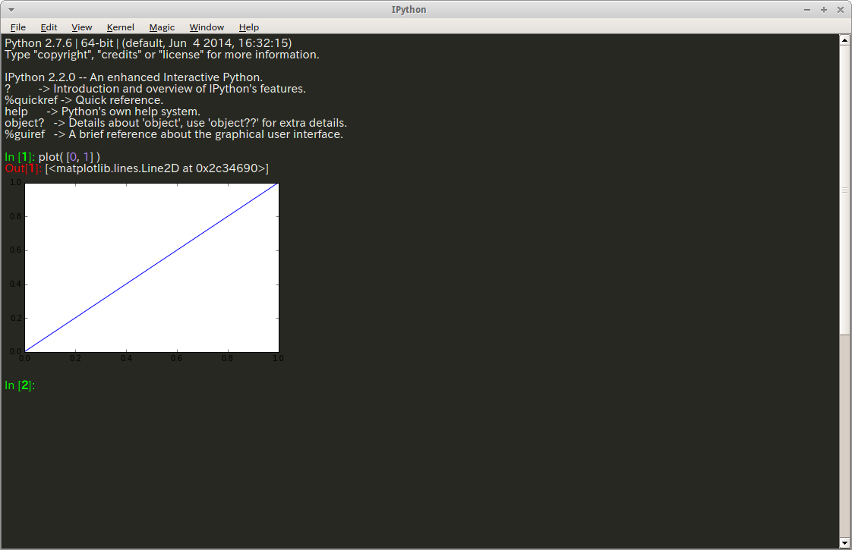Open the View menu
The height and width of the screenshot is (550, 852).
tap(81, 27)
